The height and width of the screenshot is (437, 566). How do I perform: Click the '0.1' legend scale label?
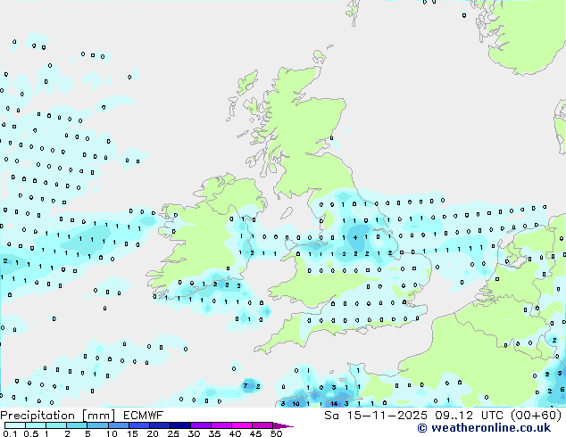click(x=10, y=433)
